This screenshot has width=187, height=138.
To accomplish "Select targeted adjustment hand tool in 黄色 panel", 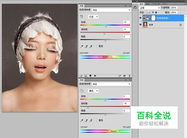I will pos(82,91).
